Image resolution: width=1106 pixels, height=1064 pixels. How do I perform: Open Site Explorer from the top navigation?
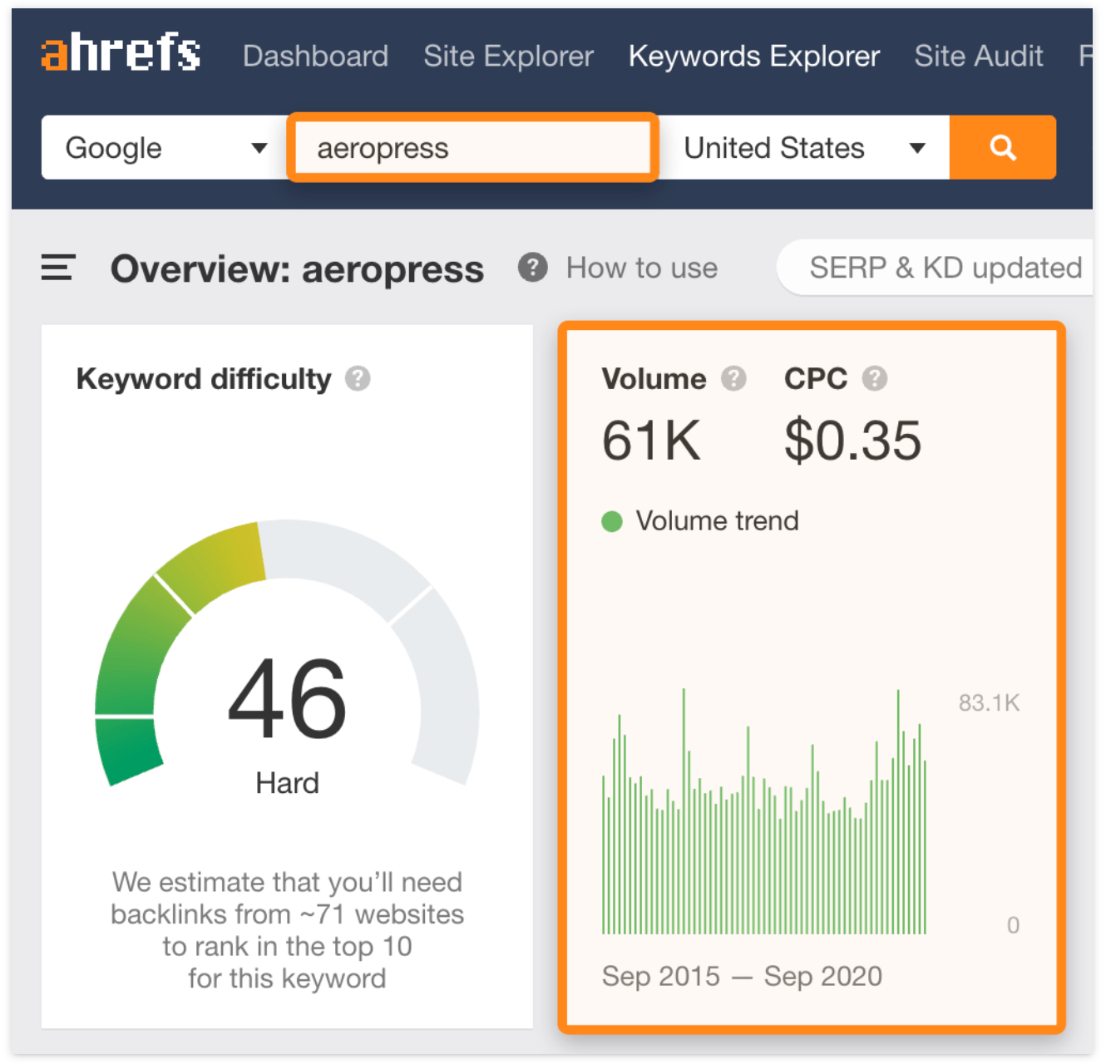click(508, 56)
